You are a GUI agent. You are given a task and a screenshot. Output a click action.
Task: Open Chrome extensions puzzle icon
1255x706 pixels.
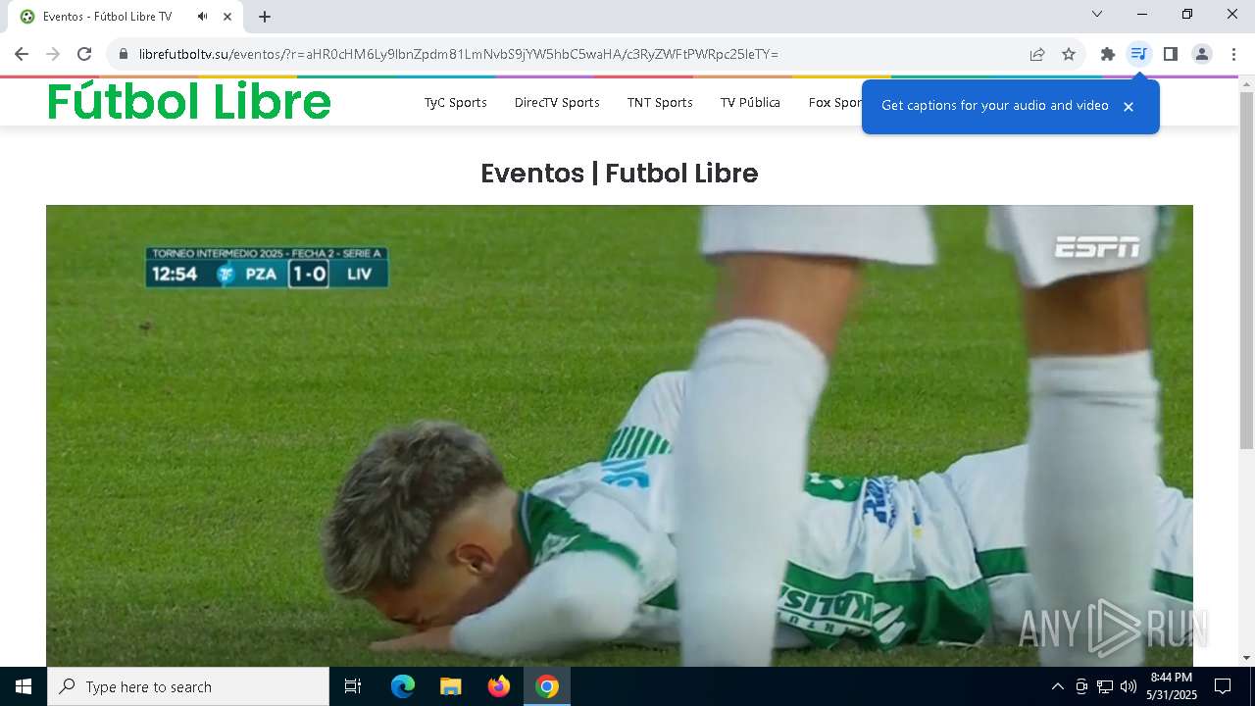coord(1108,54)
